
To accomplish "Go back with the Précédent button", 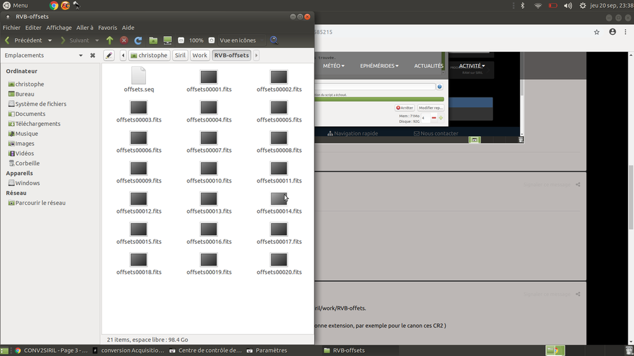I will click(23, 41).
